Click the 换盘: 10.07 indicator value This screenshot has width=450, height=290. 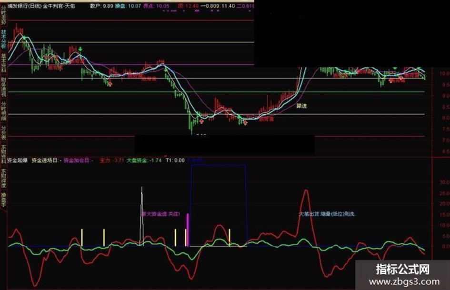click(x=128, y=6)
